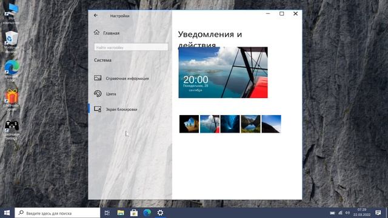
Task: Click the 'Настройки' window title
Action: point(120,16)
